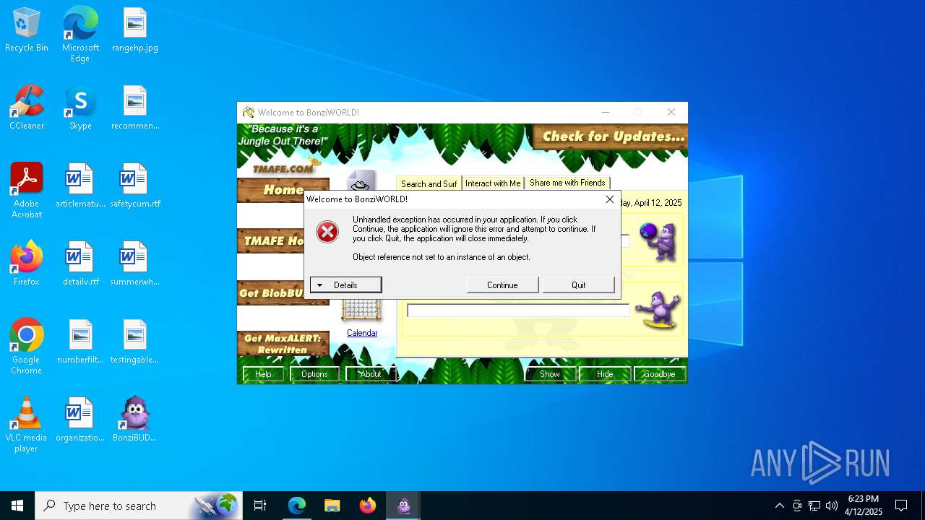925x520 pixels.
Task: Launch Firefox from the desktop
Action: pos(27,264)
